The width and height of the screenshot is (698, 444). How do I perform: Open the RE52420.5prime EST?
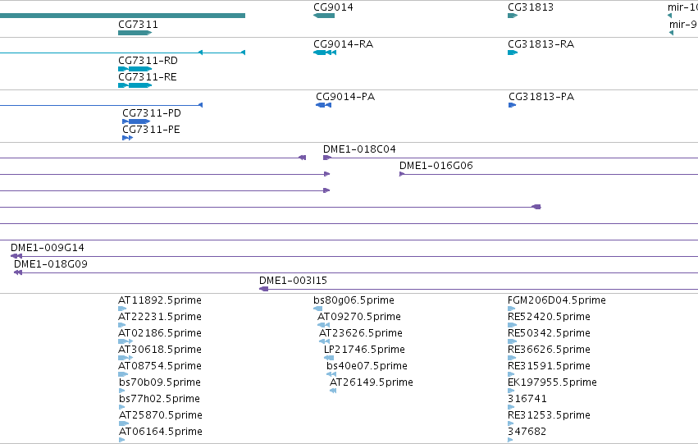(x=513, y=325)
